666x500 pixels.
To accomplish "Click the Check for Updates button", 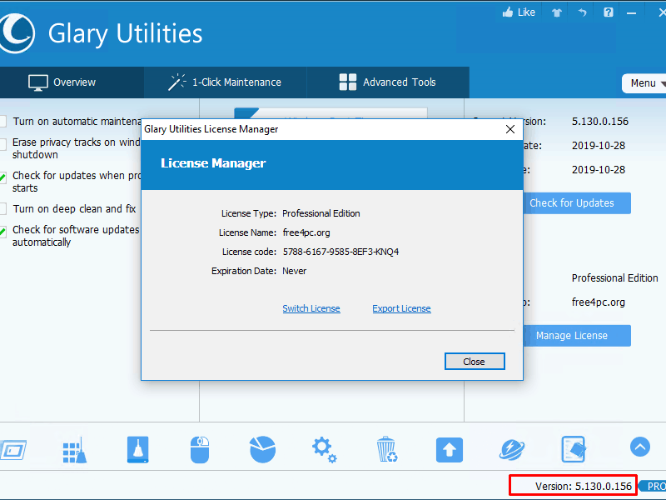I will [x=577, y=203].
